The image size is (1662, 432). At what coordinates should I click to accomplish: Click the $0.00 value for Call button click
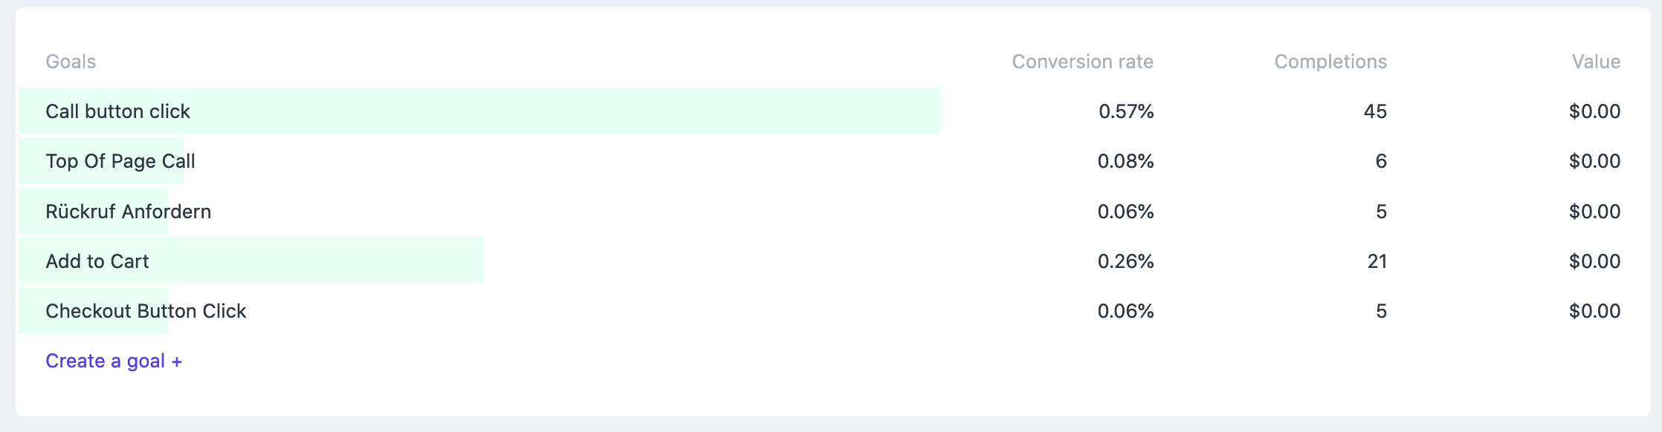point(1595,111)
